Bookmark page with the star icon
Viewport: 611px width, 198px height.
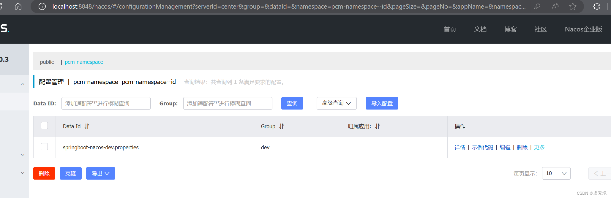click(x=573, y=6)
